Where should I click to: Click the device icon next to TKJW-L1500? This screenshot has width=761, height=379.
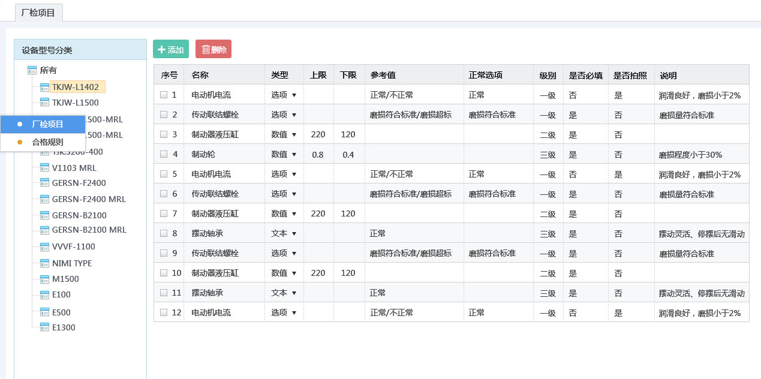[x=44, y=103]
